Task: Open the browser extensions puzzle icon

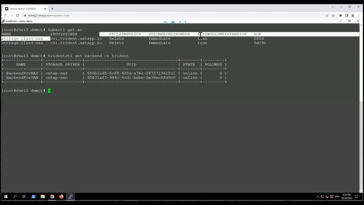Action: click(x=341, y=15)
